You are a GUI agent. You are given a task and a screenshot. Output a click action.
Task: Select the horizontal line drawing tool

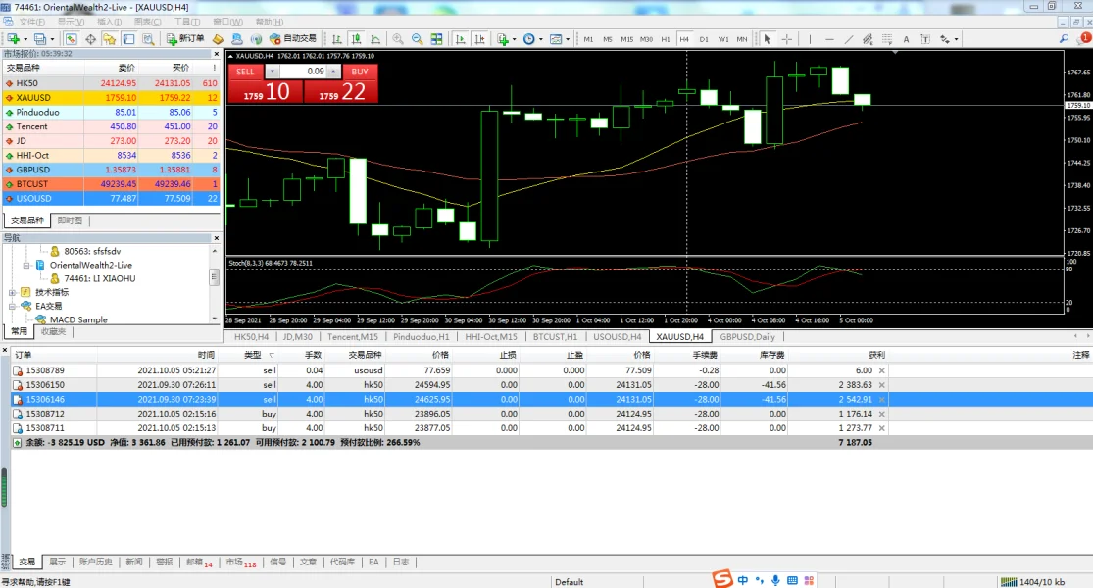829,39
